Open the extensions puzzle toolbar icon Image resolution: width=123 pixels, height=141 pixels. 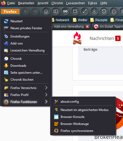pyautogui.click(x=114, y=12)
